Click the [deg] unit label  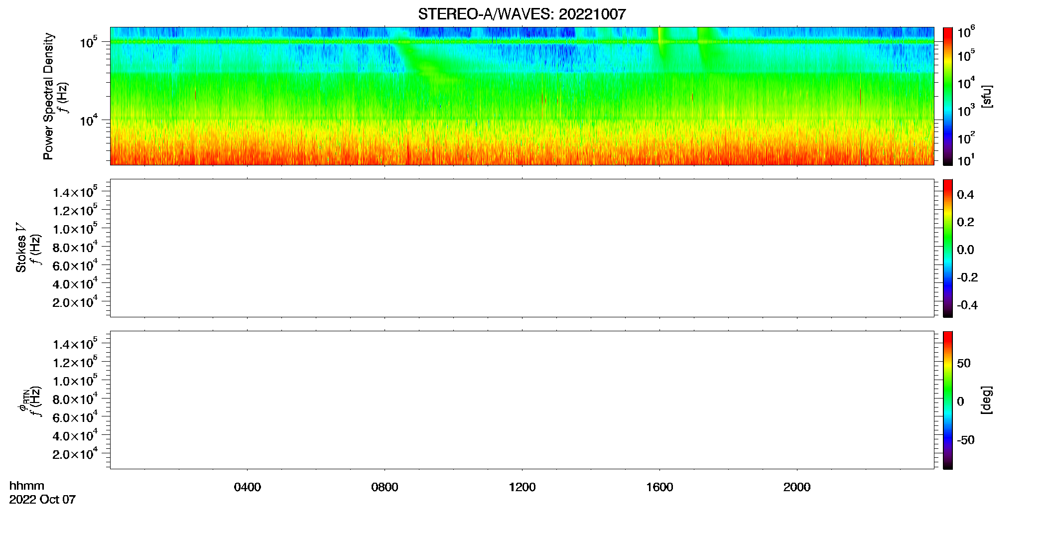tap(987, 400)
